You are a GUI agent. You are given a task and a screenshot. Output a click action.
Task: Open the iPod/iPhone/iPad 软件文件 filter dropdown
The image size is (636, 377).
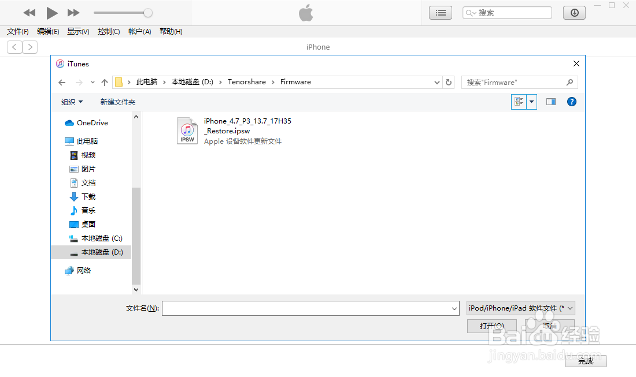(520, 308)
